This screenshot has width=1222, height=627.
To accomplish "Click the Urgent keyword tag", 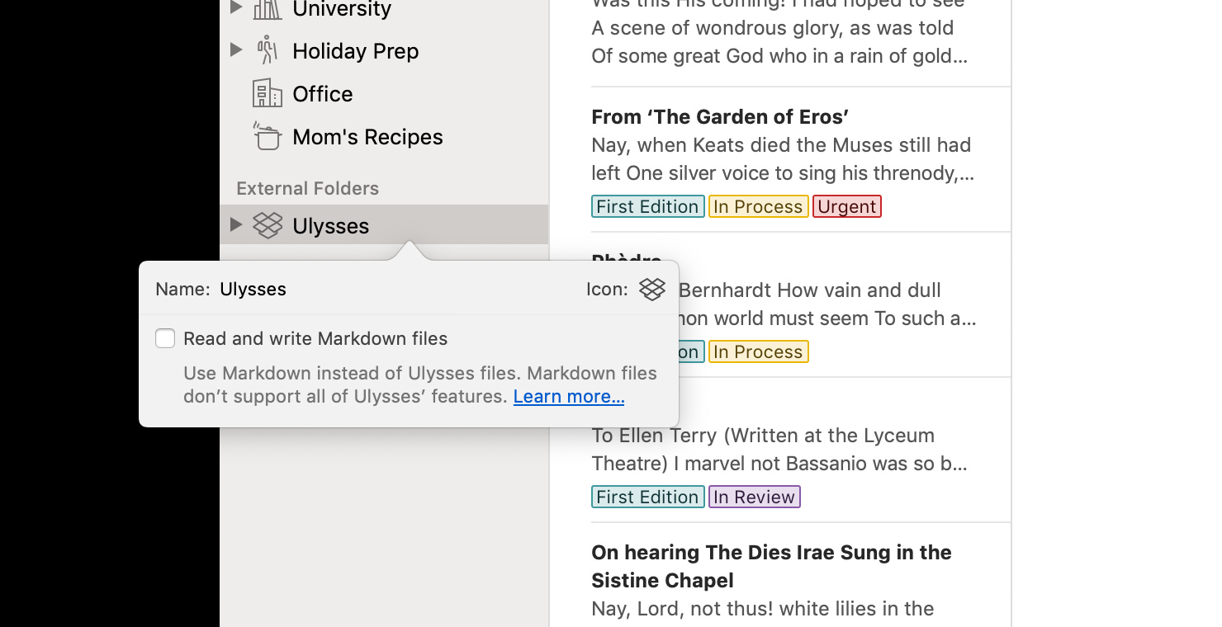I will [x=847, y=206].
